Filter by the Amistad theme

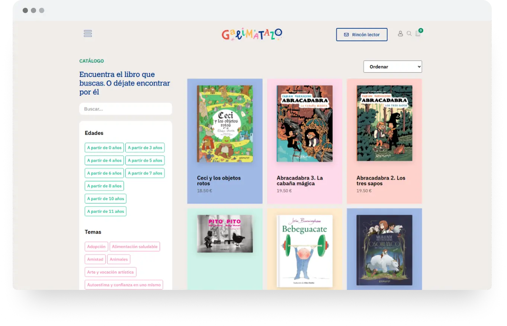95,259
